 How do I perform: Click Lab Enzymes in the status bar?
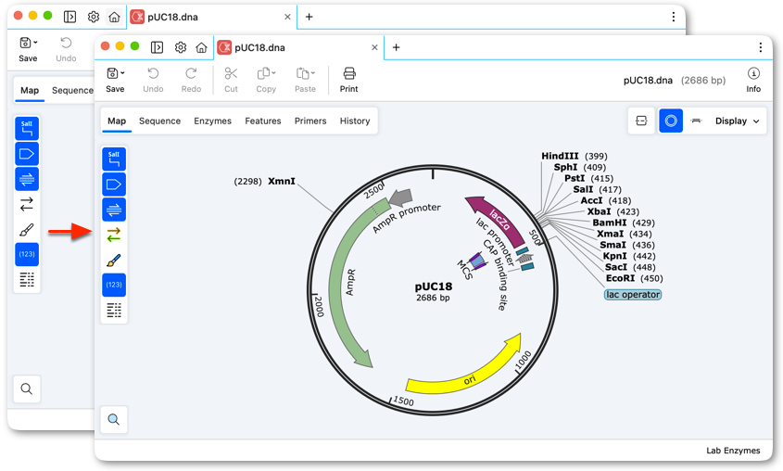(733, 451)
